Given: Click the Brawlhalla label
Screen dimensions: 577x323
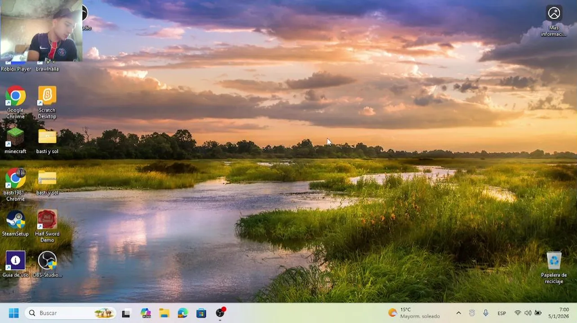Looking at the screenshot, I should click(47, 69).
